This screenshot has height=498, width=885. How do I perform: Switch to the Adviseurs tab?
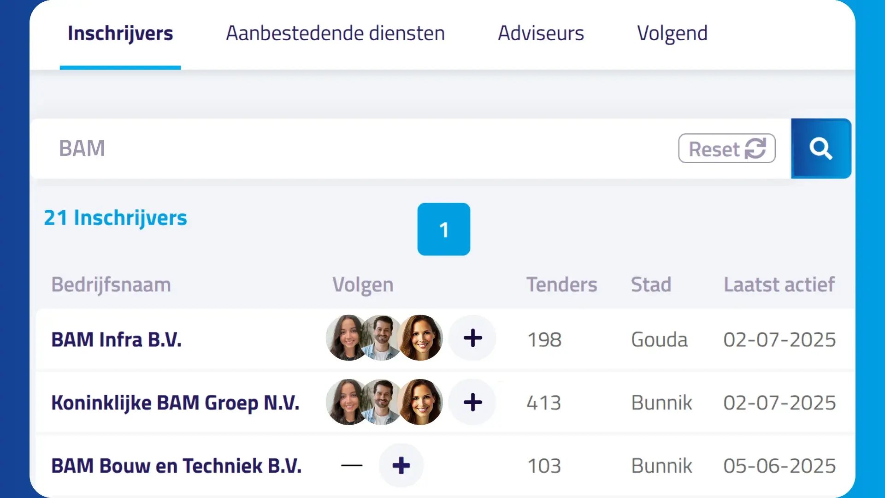(541, 33)
